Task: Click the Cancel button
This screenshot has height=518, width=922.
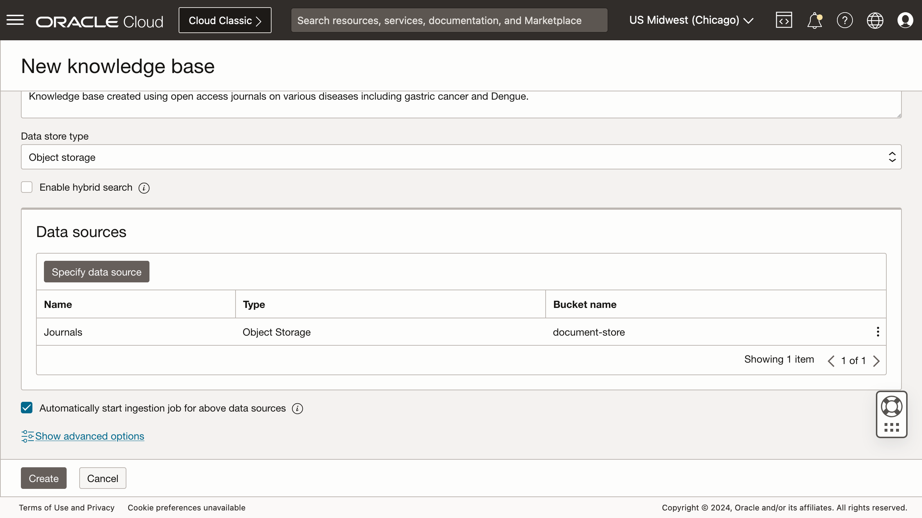Action: tap(103, 478)
